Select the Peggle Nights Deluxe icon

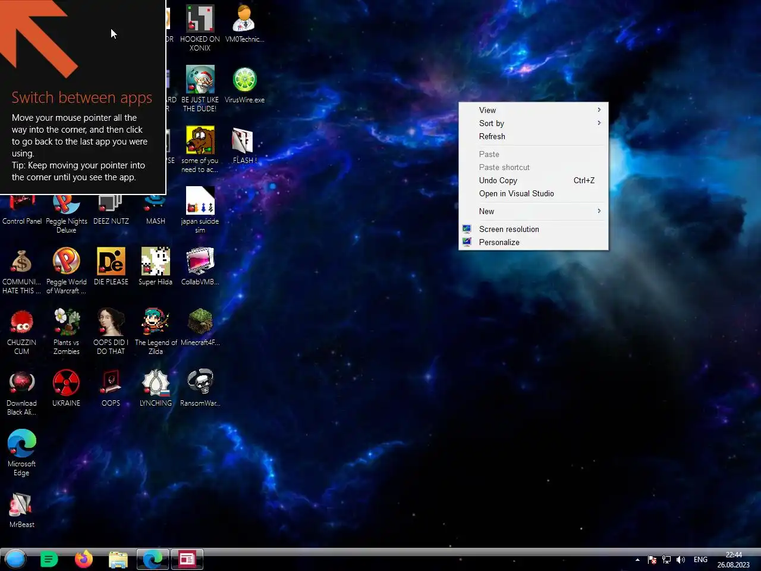coord(67,214)
